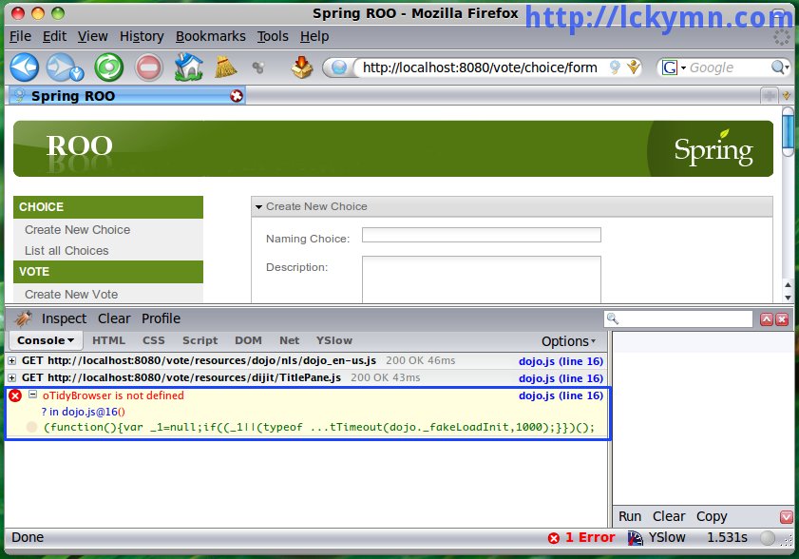
Task: Close Firebug with the red X button
Action: (782, 319)
